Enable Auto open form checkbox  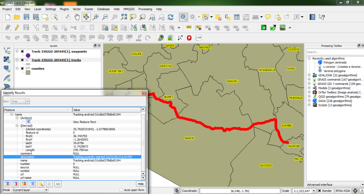(x=122, y=190)
